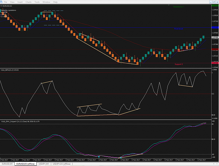
Task: Click the current price tag on the price scale
Action: [x=215, y=37]
